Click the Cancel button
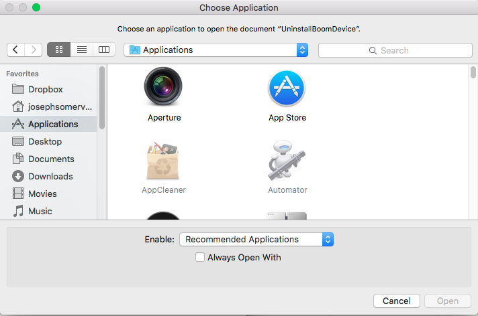The image size is (478, 316). (x=397, y=301)
